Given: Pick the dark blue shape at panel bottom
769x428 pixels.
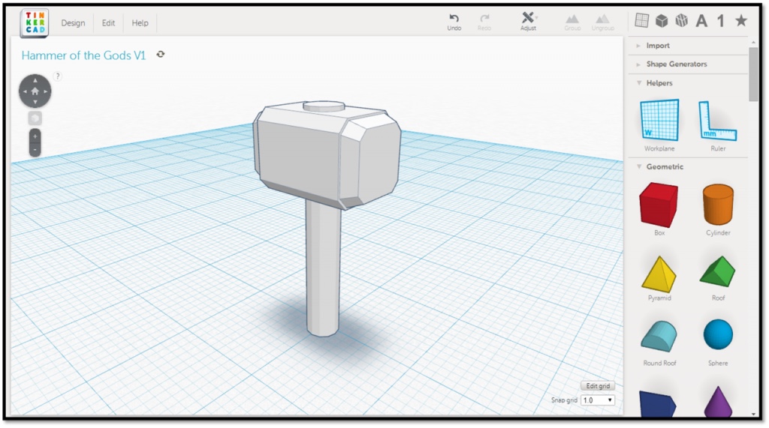Looking at the screenshot, I should point(658,403).
